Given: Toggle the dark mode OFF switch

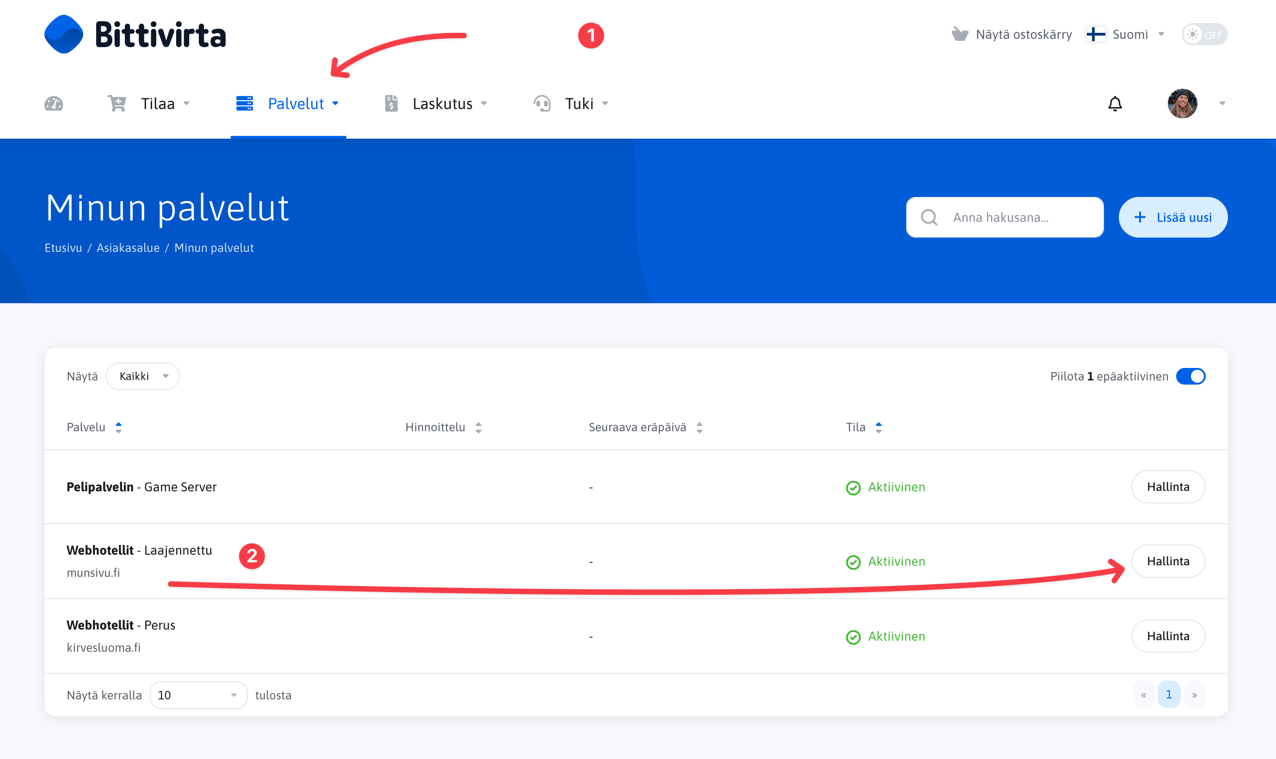Looking at the screenshot, I should (x=1204, y=34).
